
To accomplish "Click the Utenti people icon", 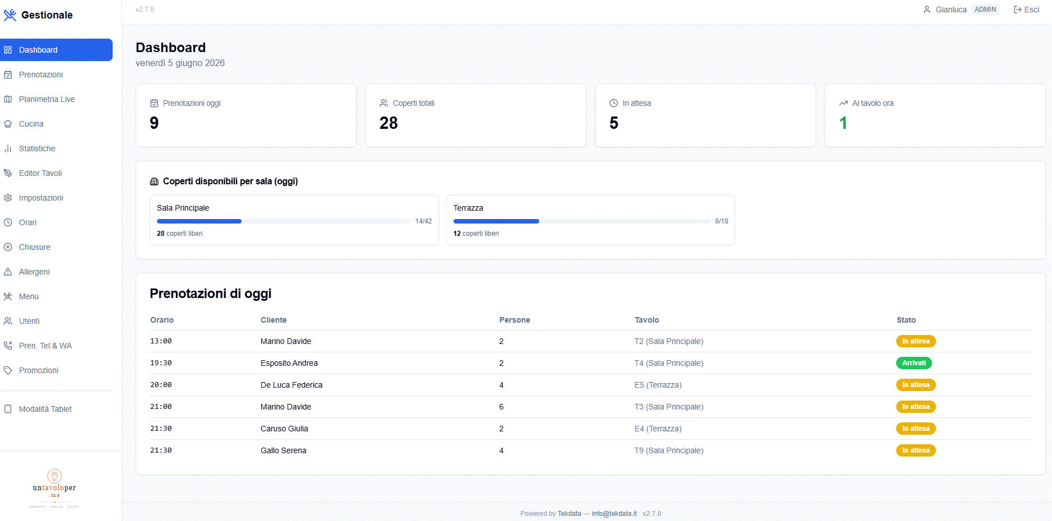I will [x=8, y=321].
